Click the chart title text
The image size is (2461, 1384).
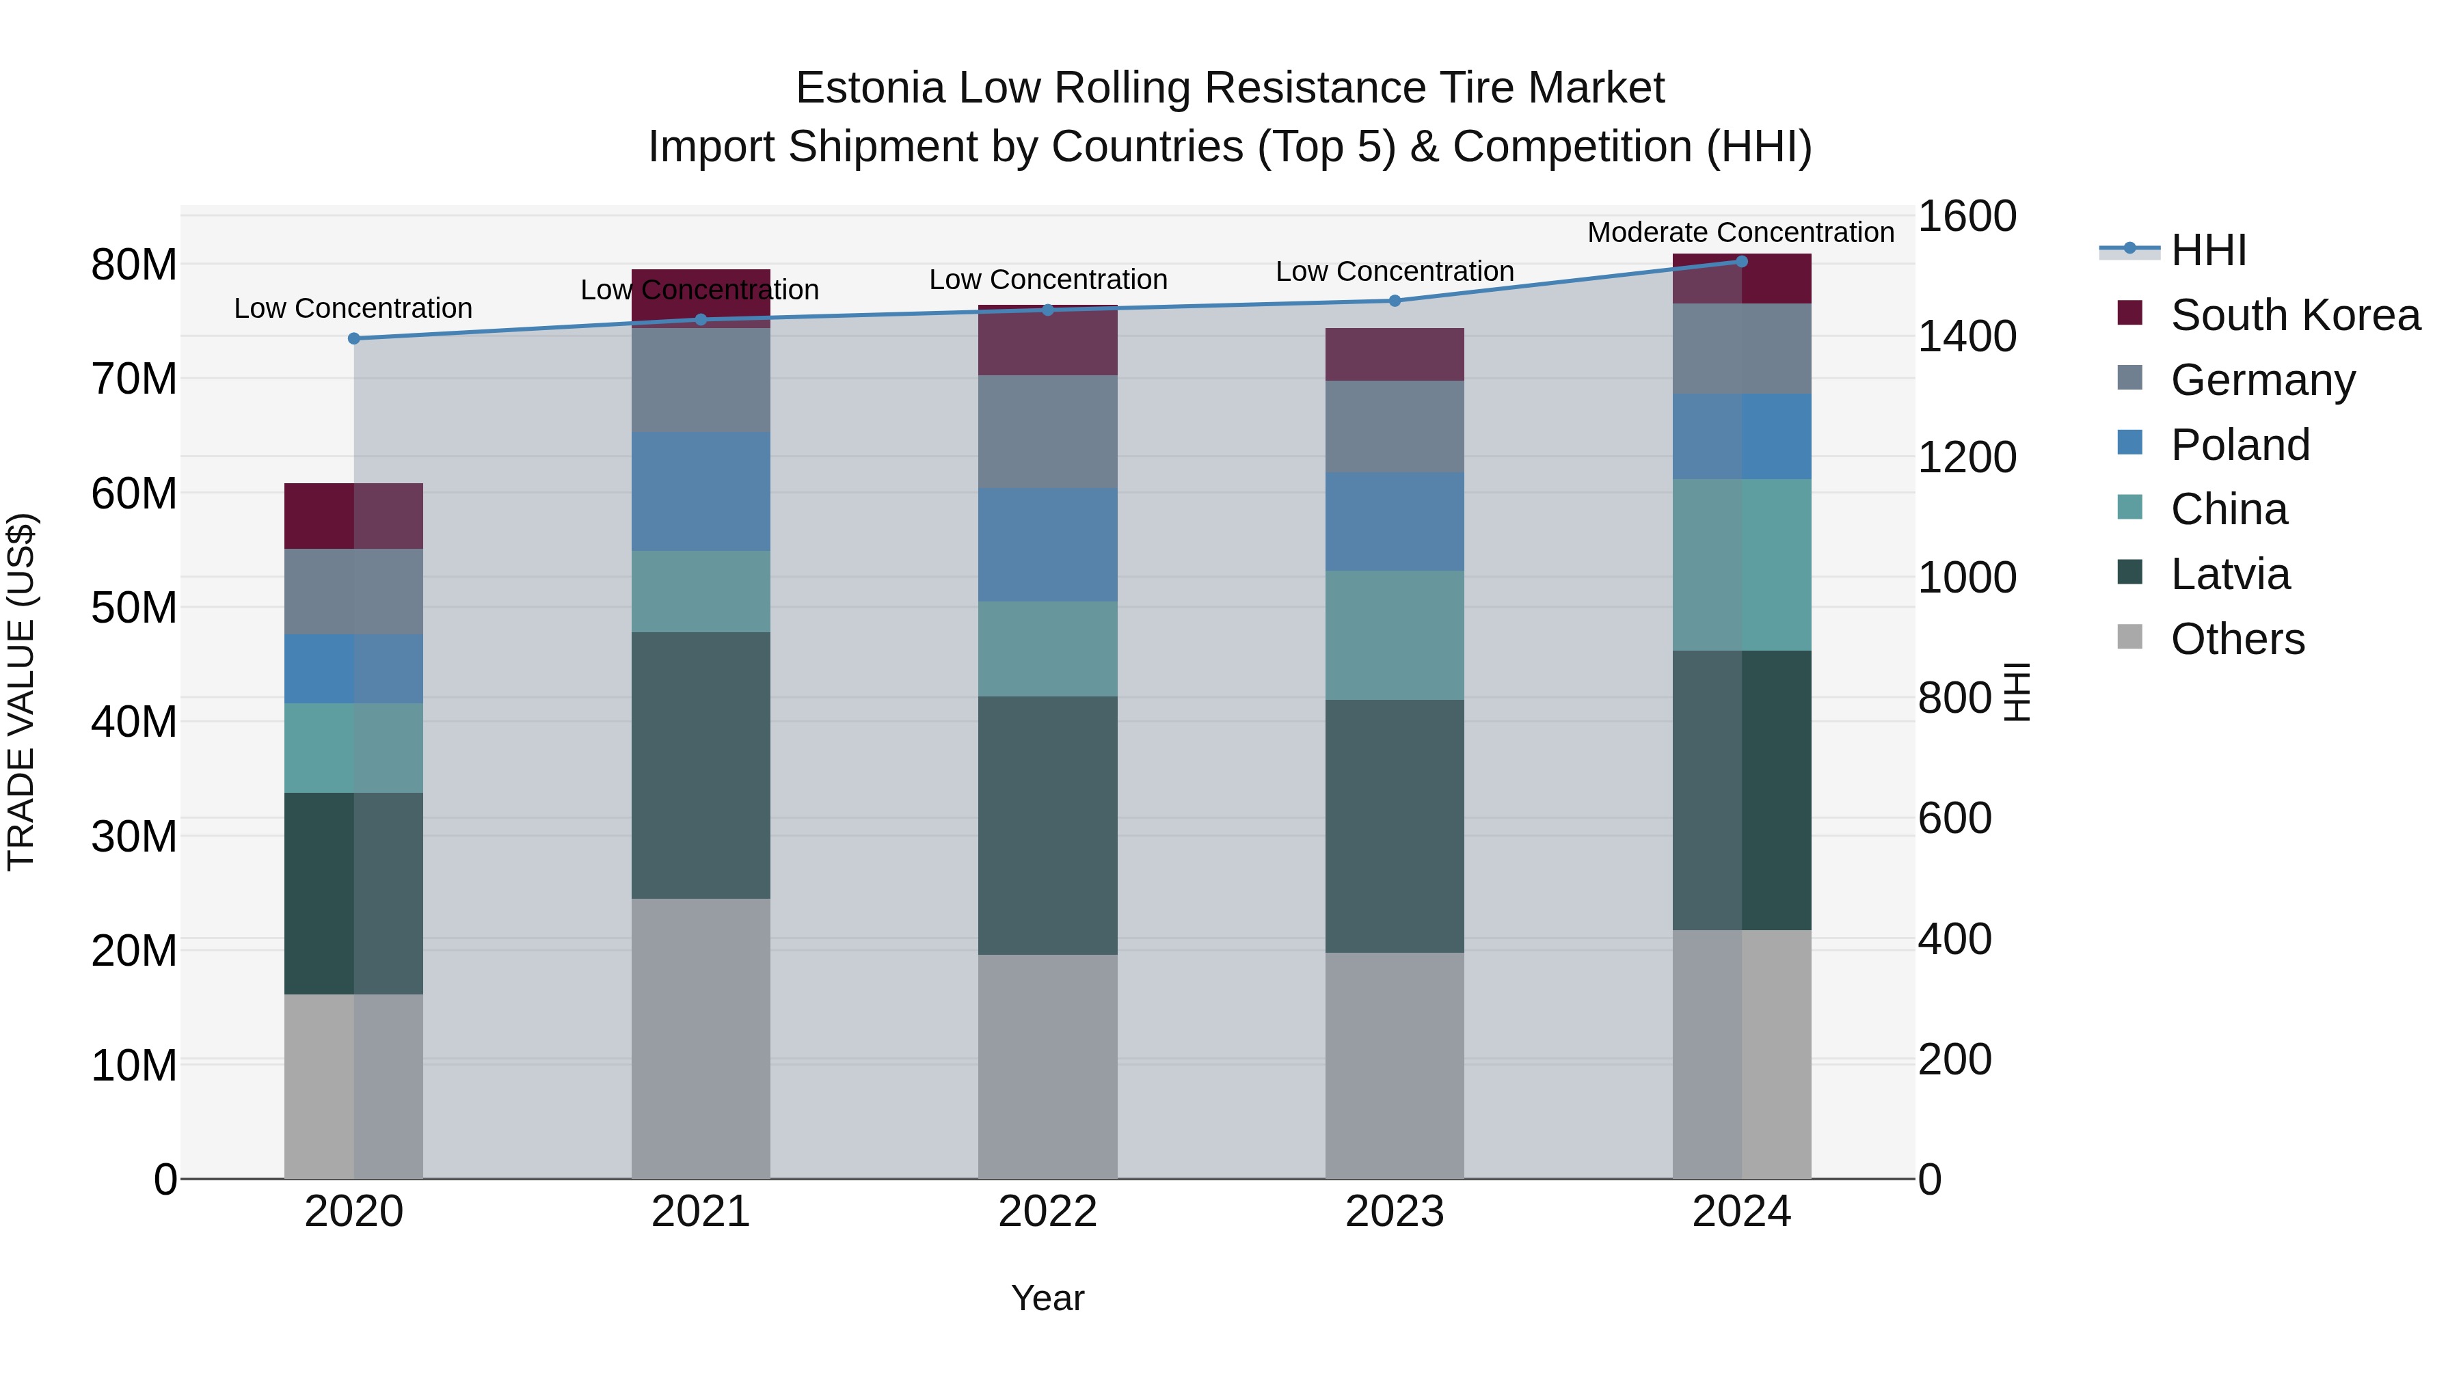coord(1230,116)
